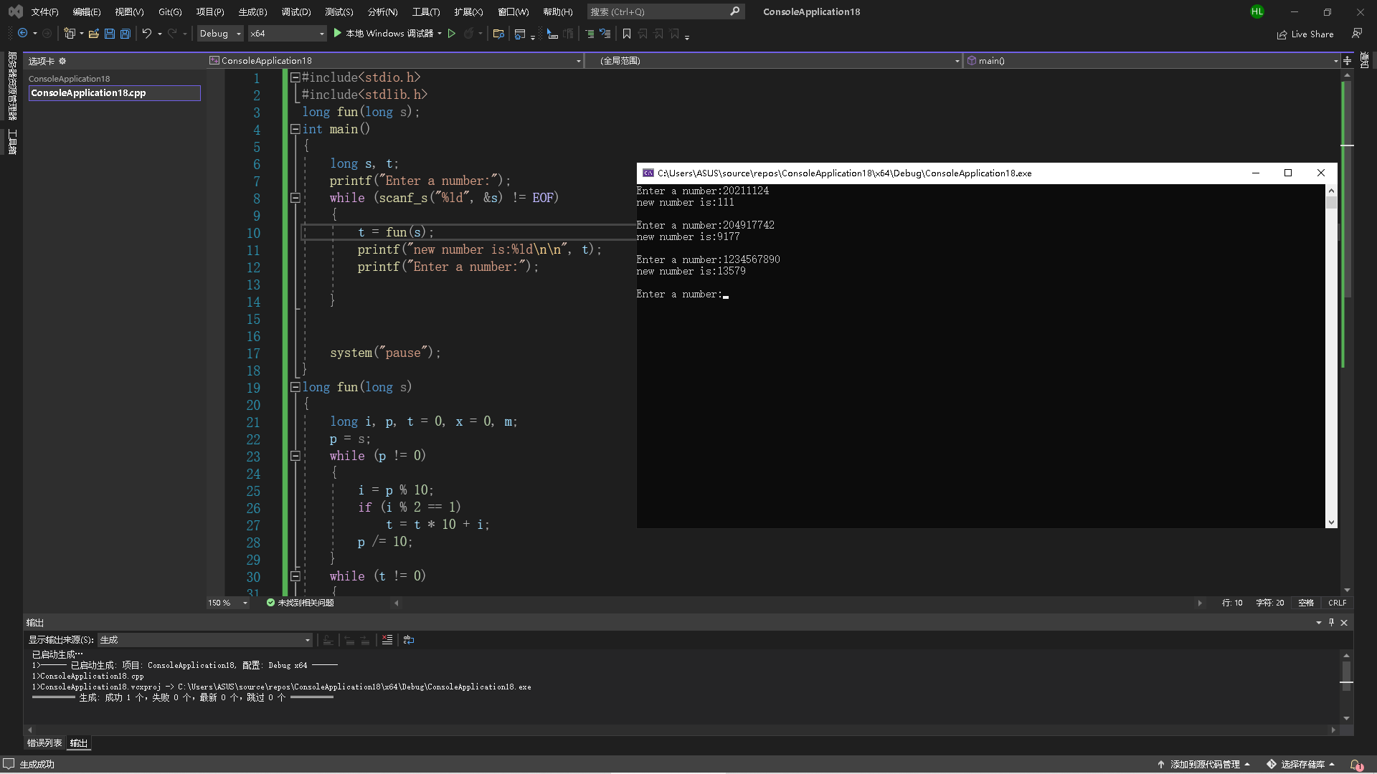
Task: Switch to the 错误列表 tab
Action: (44, 743)
